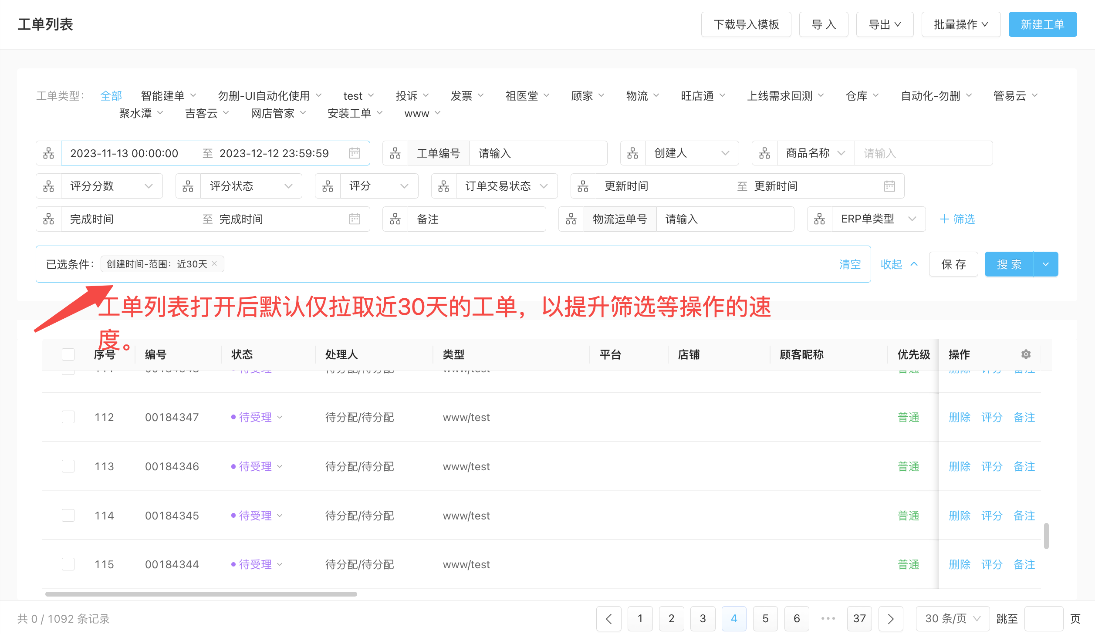Click hierarchy icon beside 评分 filter

[328, 186]
